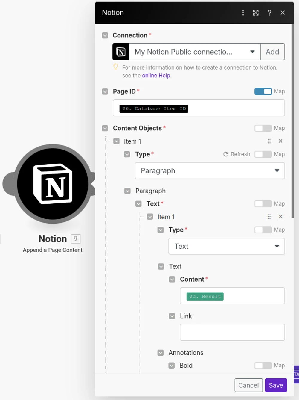The height and width of the screenshot is (400, 299).
Task: Remove Text Item 1 with its X icon
Action: click(280, 217)
